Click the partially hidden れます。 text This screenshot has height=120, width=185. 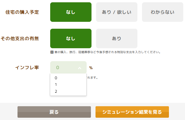pos(92,78)
